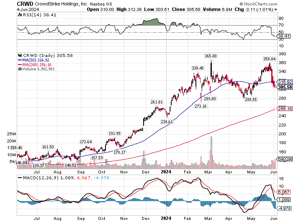Viewport: 293px width, 222px height.
Task: Click the CrowdStrike Holdings, Inc. company name
Action: [x=62, y=4]
